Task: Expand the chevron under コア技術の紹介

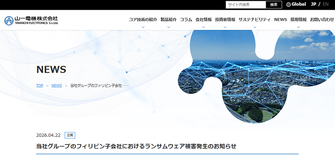Action: 143,27
